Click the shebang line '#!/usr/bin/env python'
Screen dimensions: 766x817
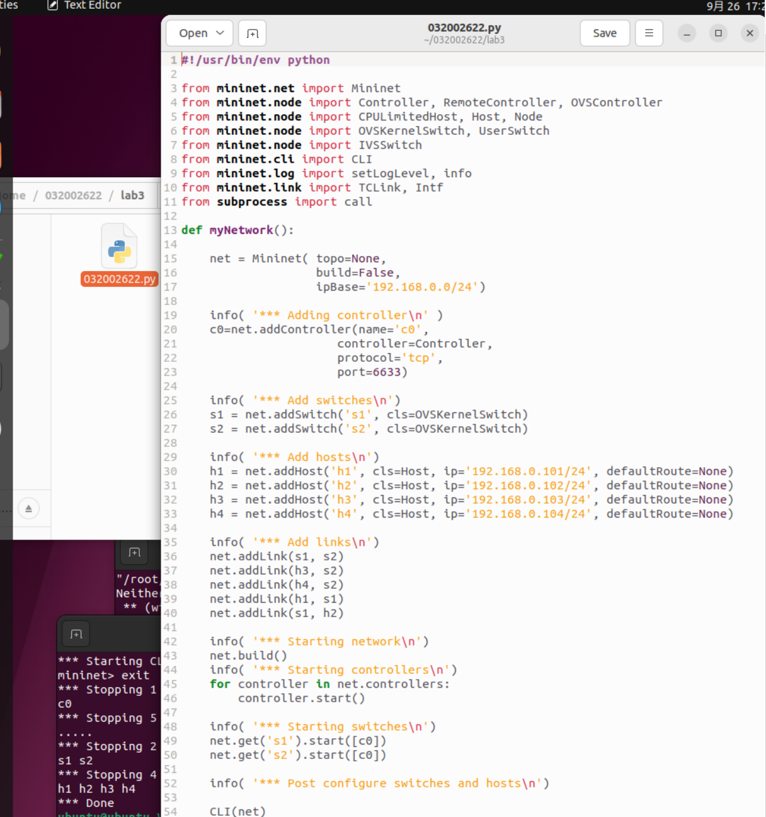(256, 60)
